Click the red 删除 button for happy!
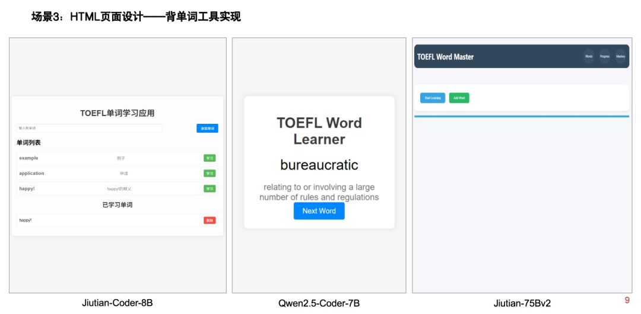Viewport: 641px width, 314px height. (210, 220)
